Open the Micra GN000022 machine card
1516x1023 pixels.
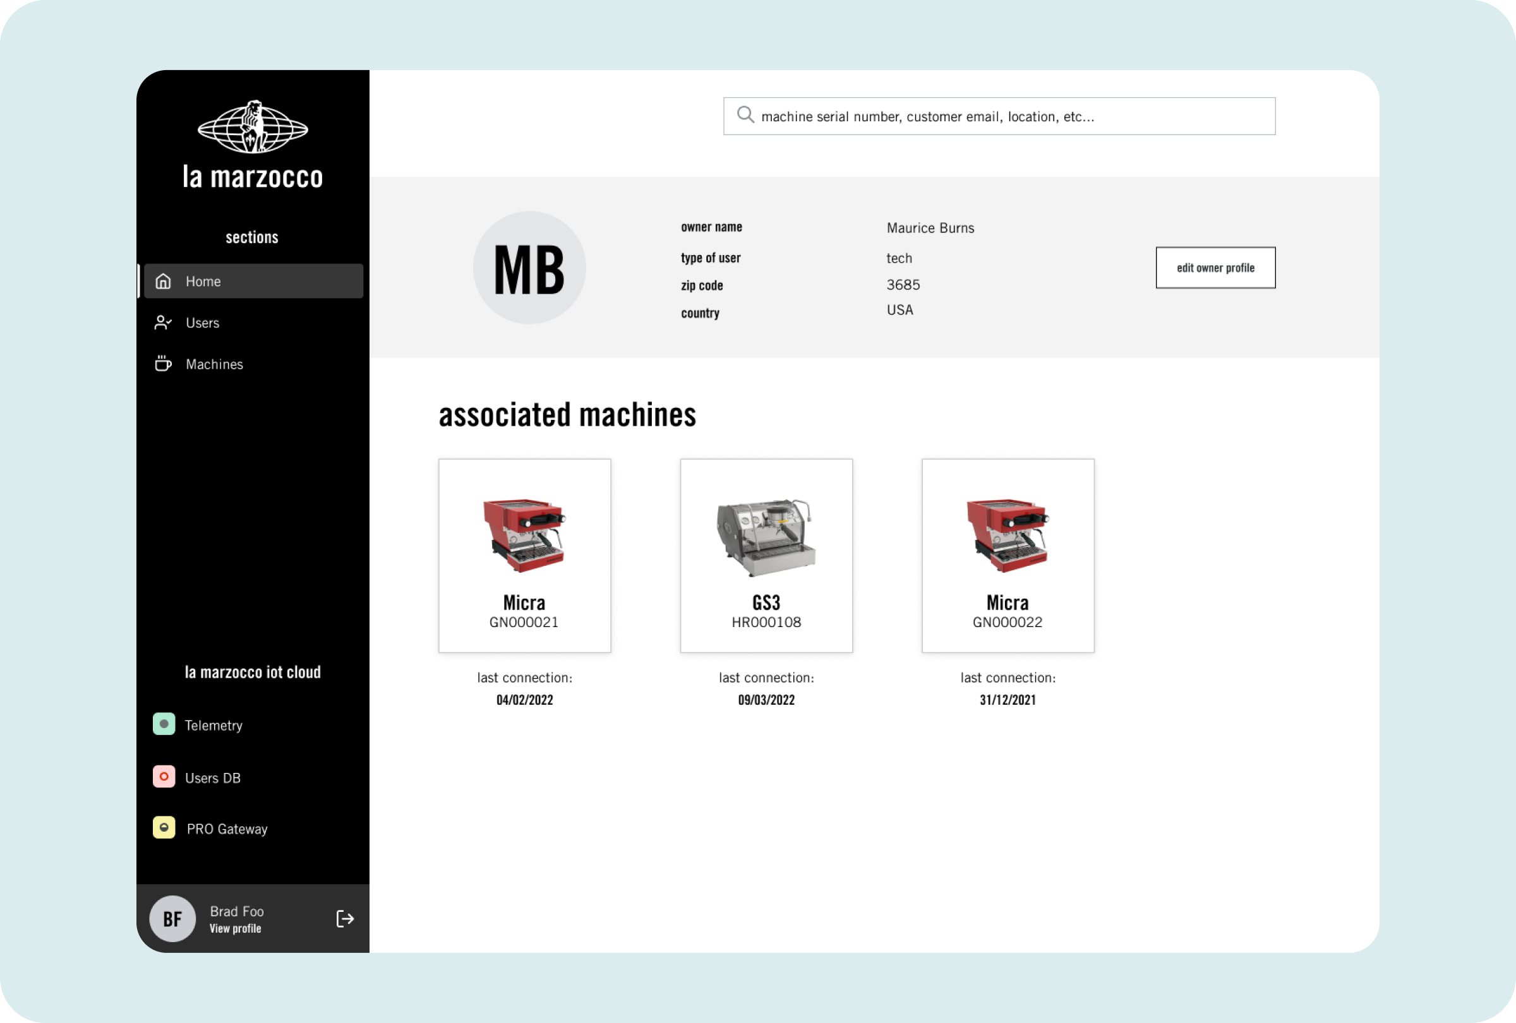(x=1008, y=556)
